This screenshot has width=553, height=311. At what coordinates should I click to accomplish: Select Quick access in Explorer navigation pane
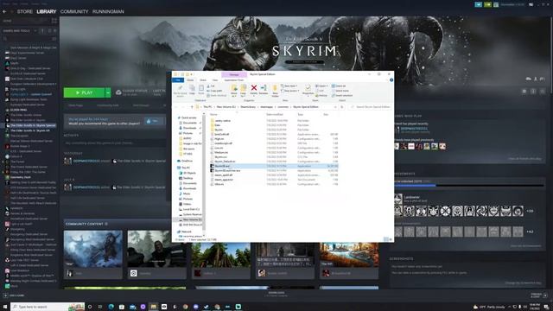(188, 117)
